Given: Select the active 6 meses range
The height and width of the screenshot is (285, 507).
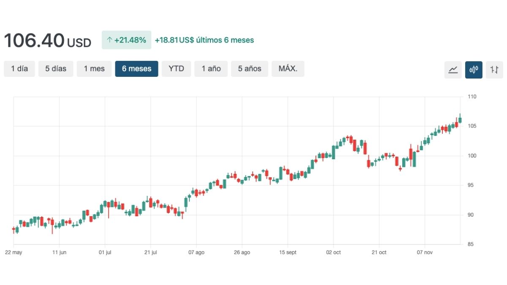Looking at the screenshot, I should pos(136,69).
